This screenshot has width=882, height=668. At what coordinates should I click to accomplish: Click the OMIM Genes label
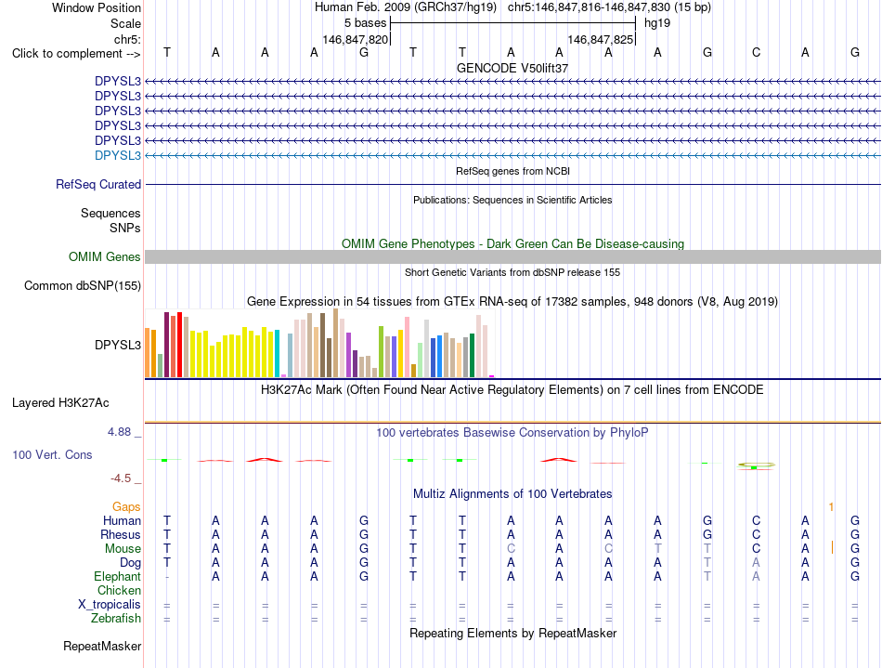tap(104, 256)
